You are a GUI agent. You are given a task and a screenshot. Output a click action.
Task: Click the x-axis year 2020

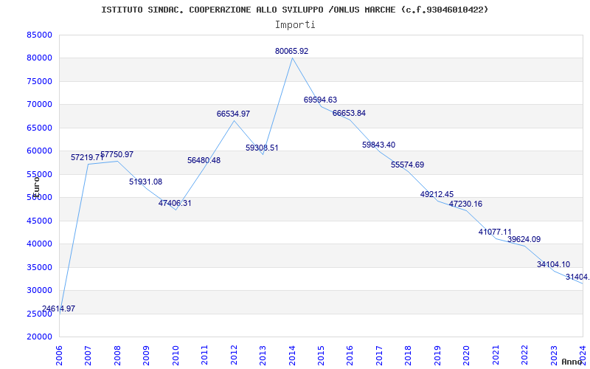467,355
